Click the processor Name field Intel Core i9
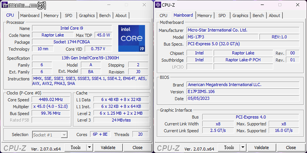This screenshot has width=307, height=153. pyautogui.click(x=72, y=28)
